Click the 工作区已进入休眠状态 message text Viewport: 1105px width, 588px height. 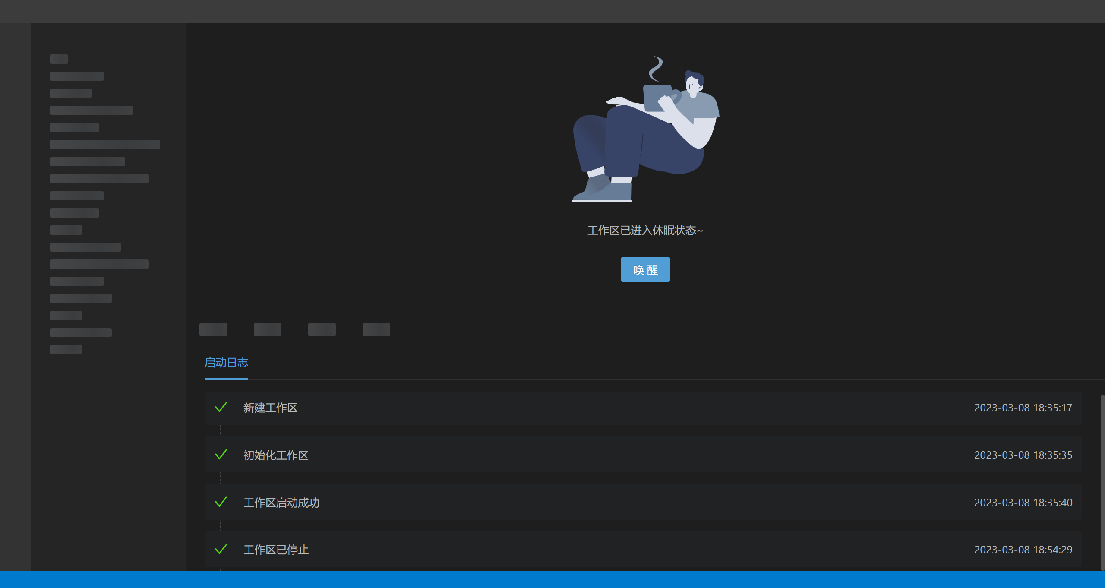click(645, 231)
